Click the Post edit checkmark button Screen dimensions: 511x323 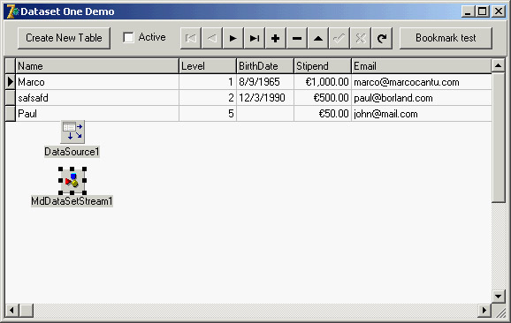(339, 38)
